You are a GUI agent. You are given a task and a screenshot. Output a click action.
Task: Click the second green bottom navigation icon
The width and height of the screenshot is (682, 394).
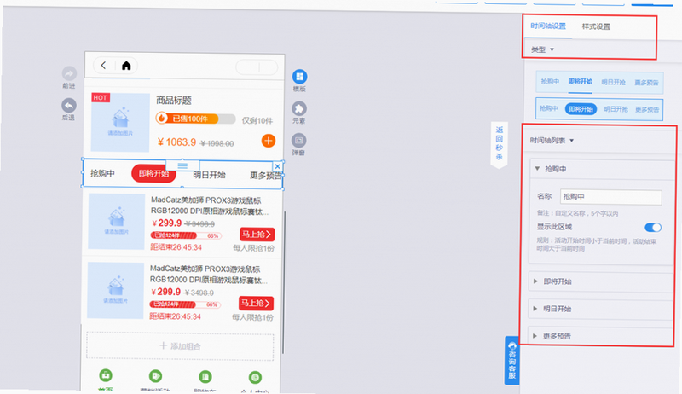[155, 376]
